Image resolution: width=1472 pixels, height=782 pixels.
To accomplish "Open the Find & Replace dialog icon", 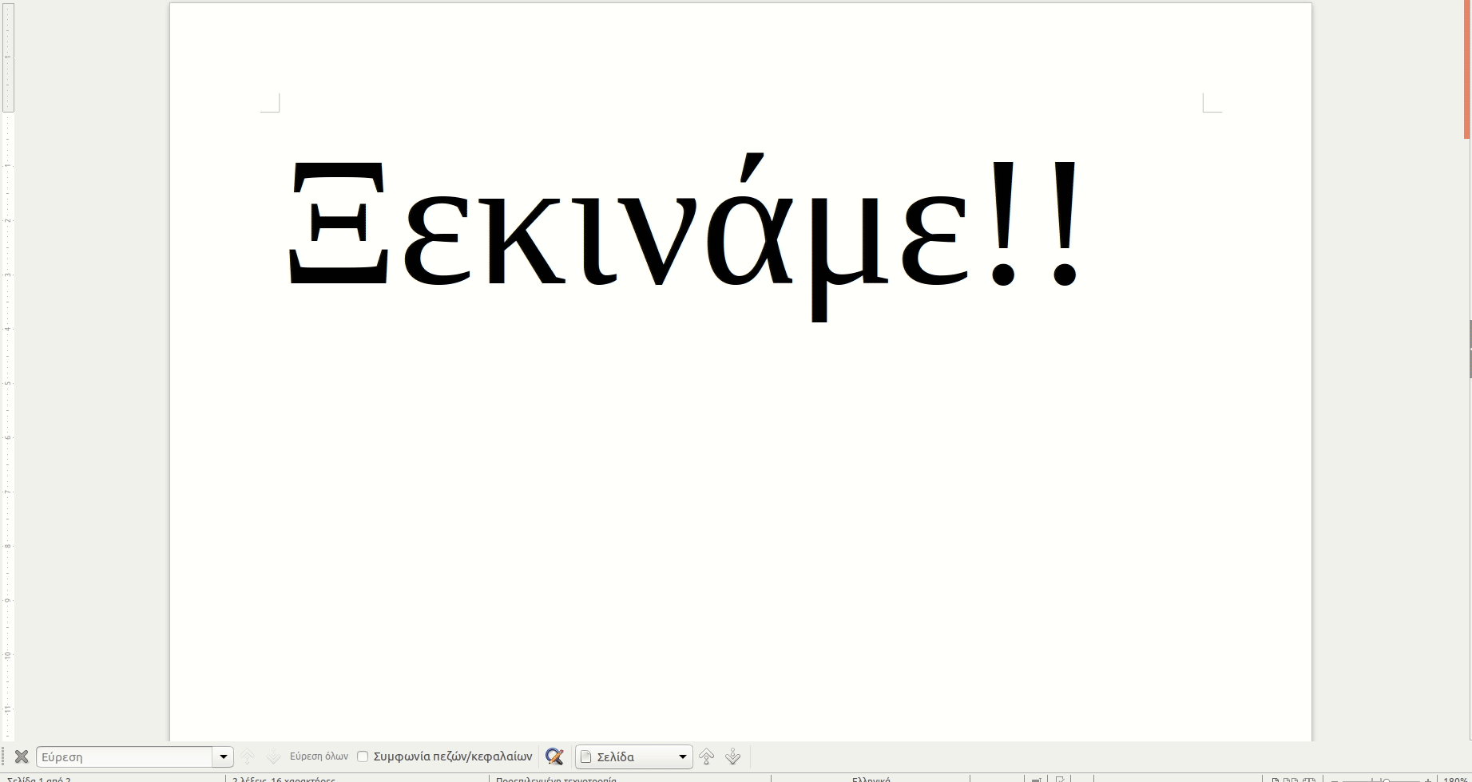I will click(554, 756).
